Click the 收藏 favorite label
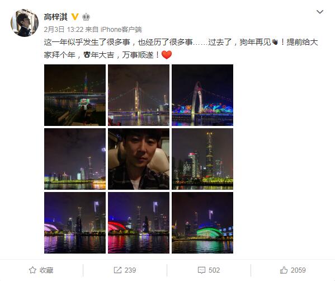 [x=46, y=270]
